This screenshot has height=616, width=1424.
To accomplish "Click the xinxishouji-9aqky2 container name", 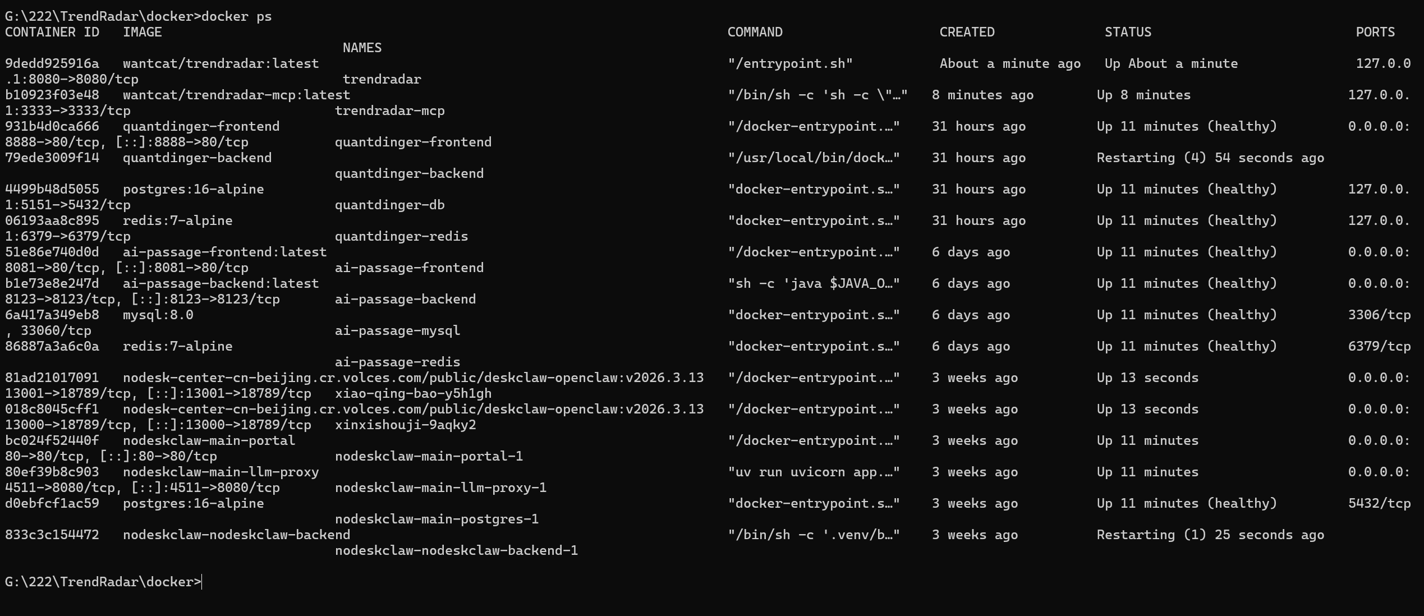I will pos(405,425).
